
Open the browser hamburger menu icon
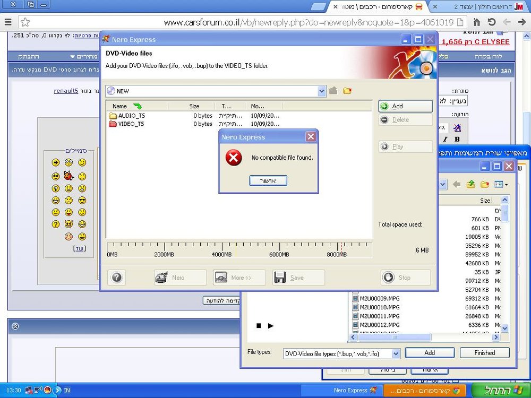(8, 22)
